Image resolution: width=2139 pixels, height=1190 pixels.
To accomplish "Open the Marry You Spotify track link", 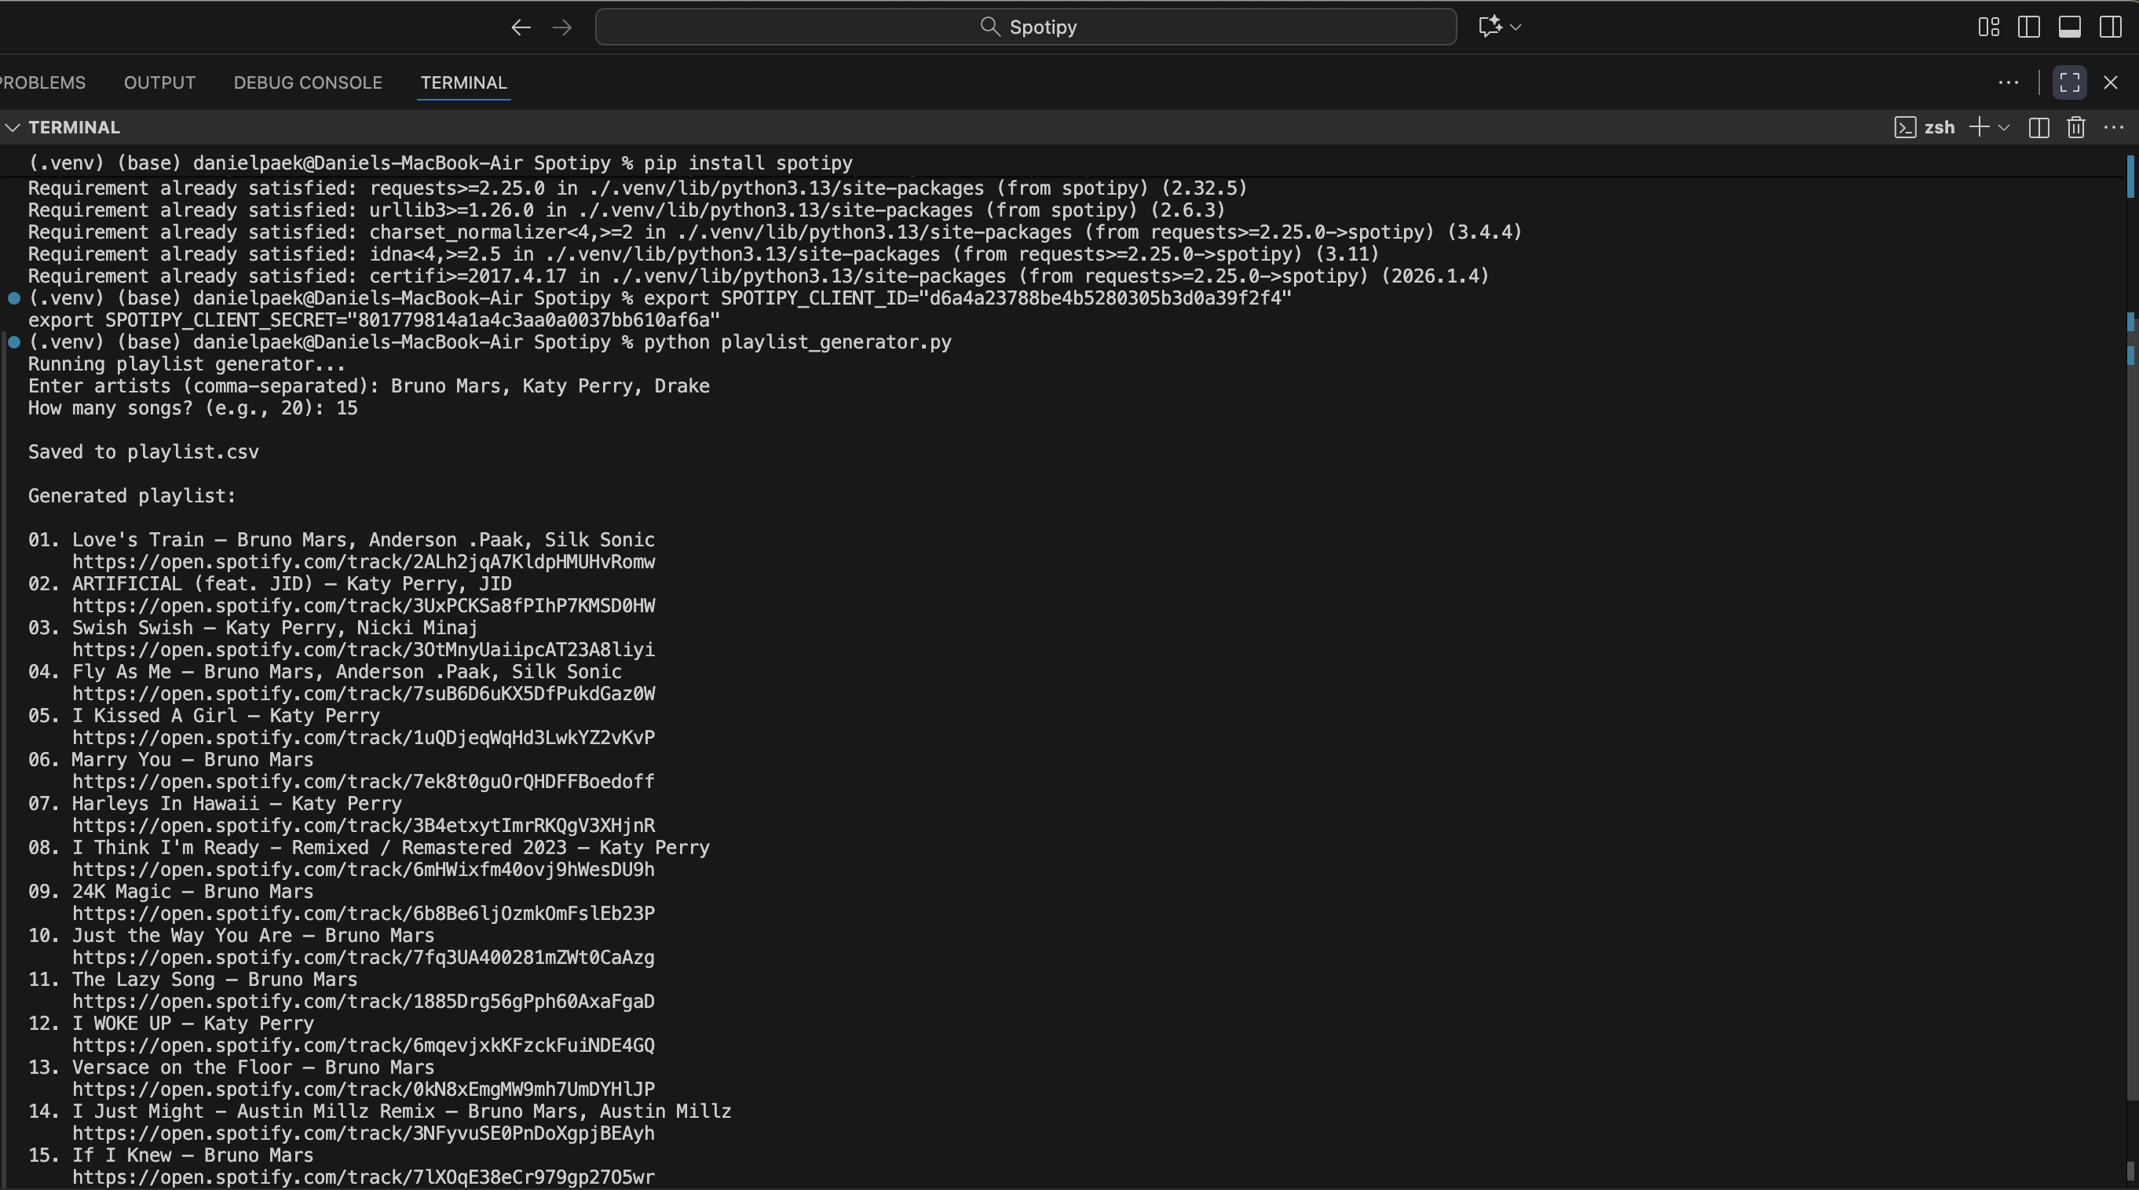I will click(x=363, y=782).
